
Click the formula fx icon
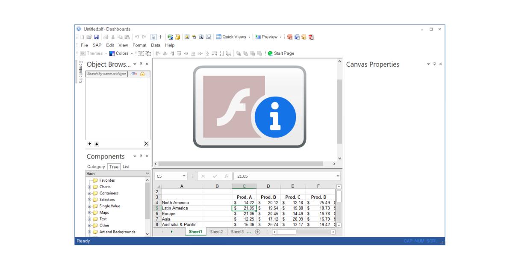226,176
